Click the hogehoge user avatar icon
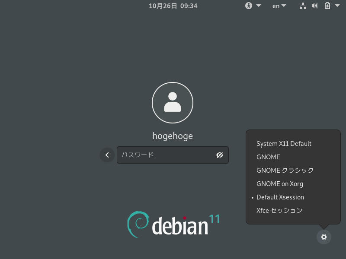The image size is (346, 259). pos(173,102)
